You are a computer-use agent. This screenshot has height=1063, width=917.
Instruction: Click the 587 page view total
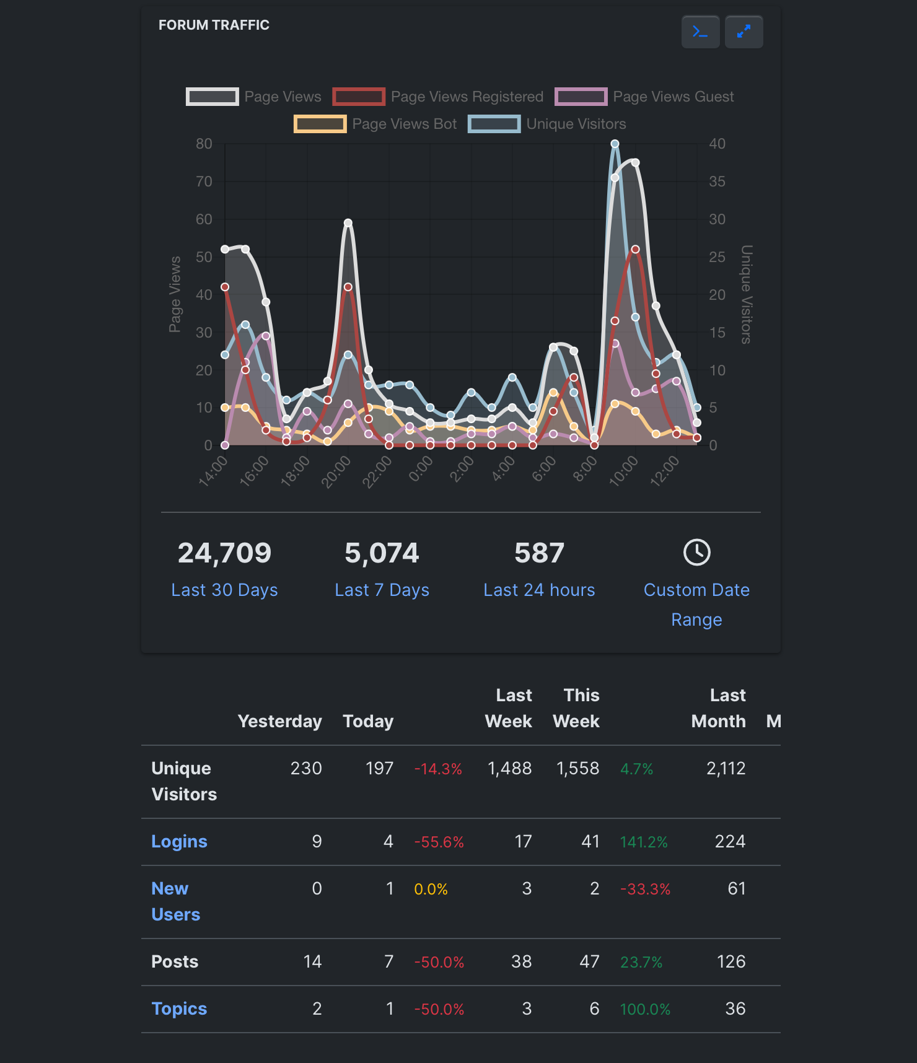click(x=539, y=553)
